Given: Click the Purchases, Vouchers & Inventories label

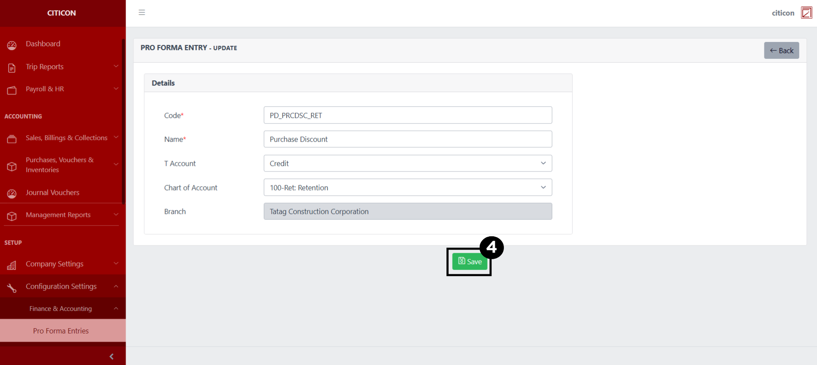Looking at the screenshot, I should click(60, 165).
